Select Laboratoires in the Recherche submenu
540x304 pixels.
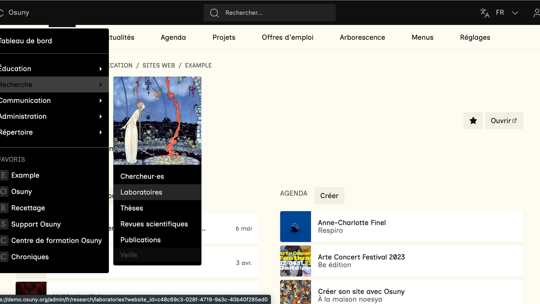click(141, 192)
